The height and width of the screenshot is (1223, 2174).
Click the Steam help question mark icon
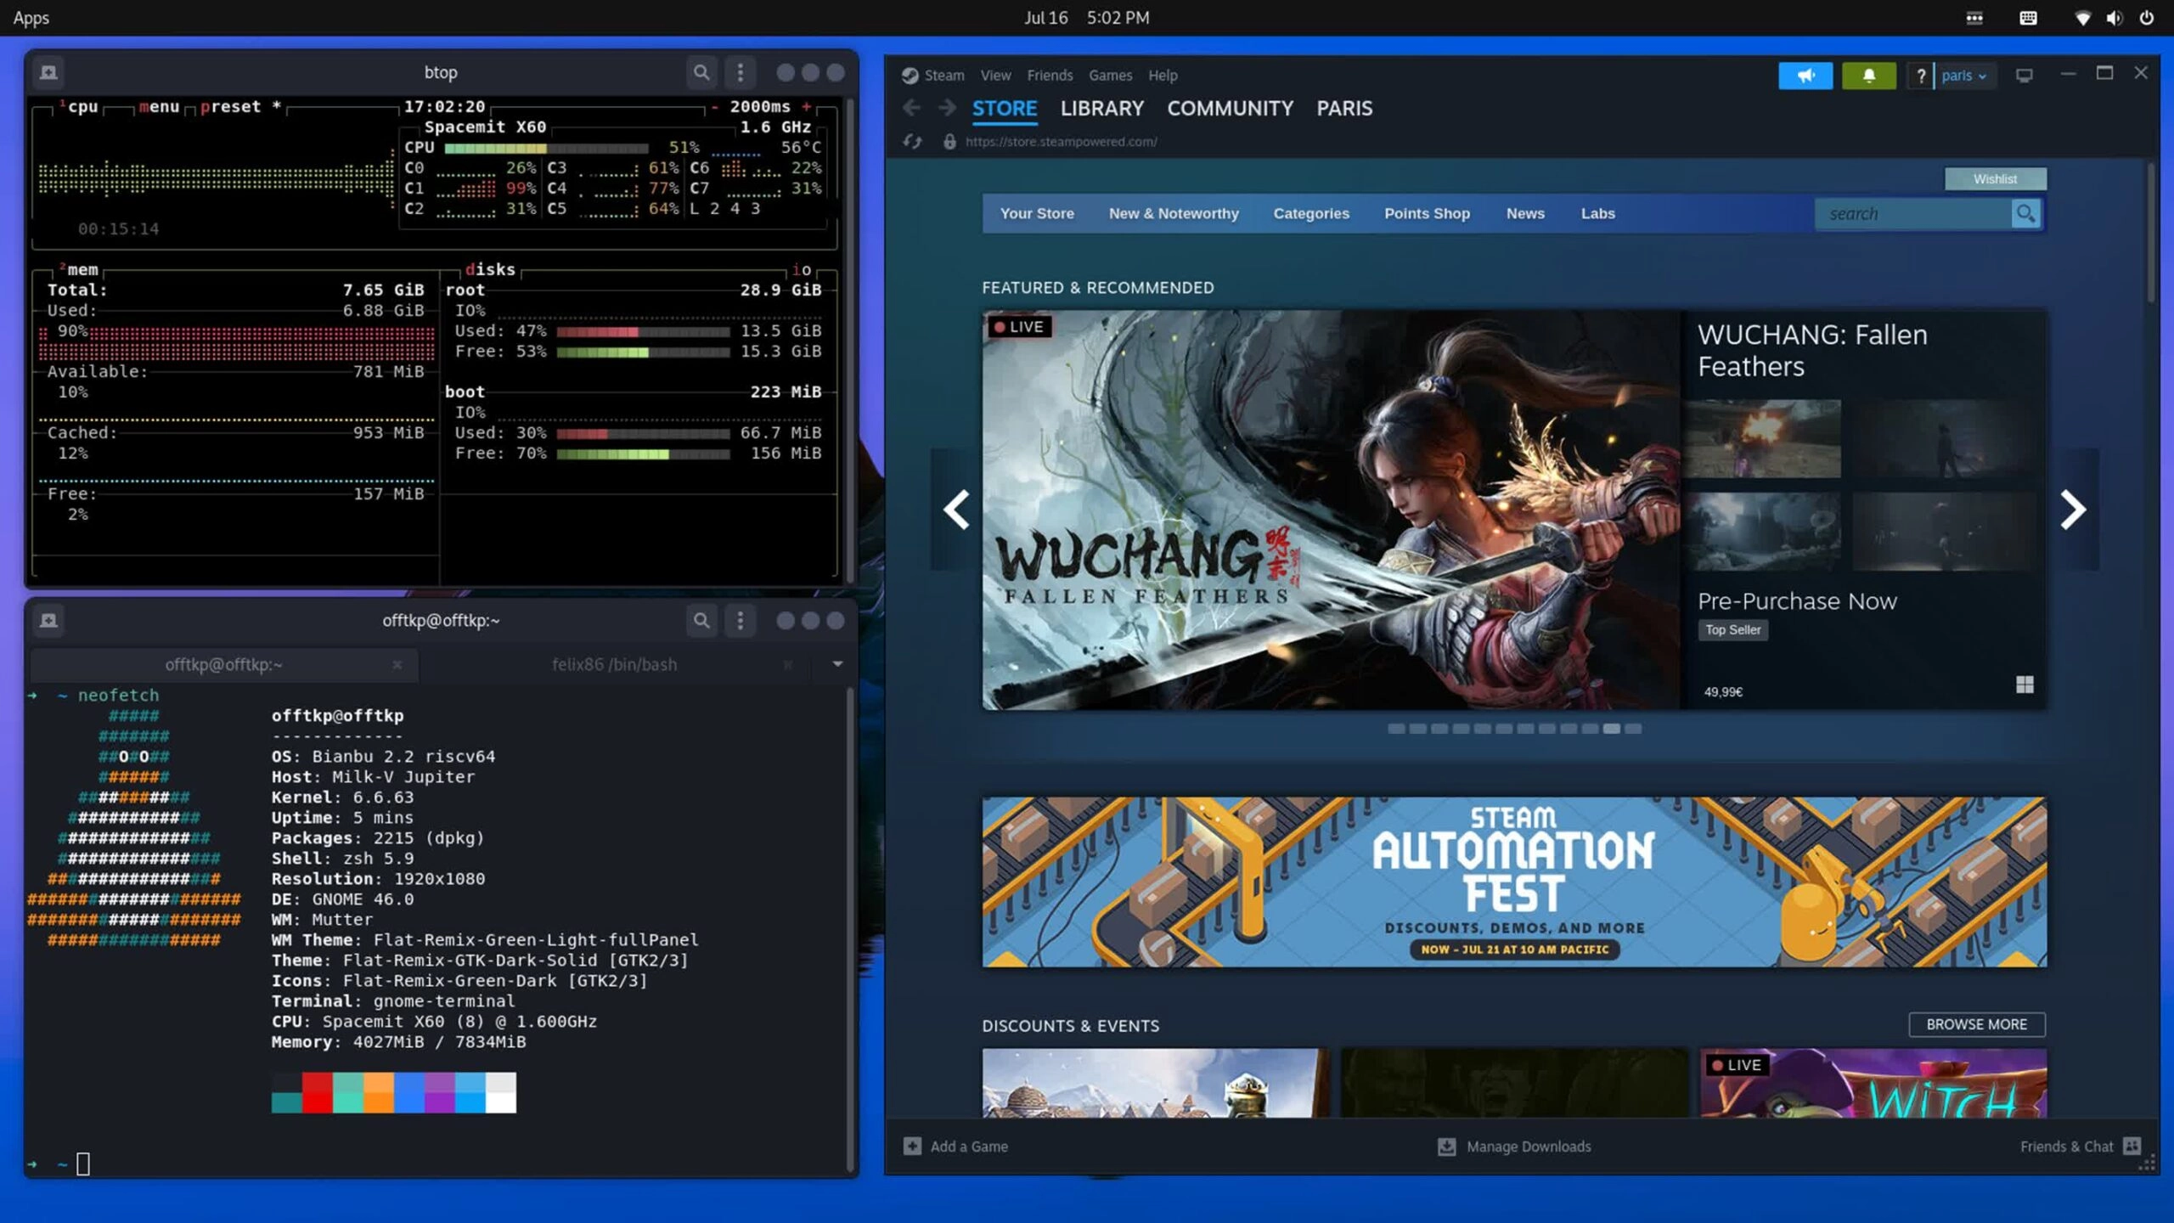(1921, 76)
